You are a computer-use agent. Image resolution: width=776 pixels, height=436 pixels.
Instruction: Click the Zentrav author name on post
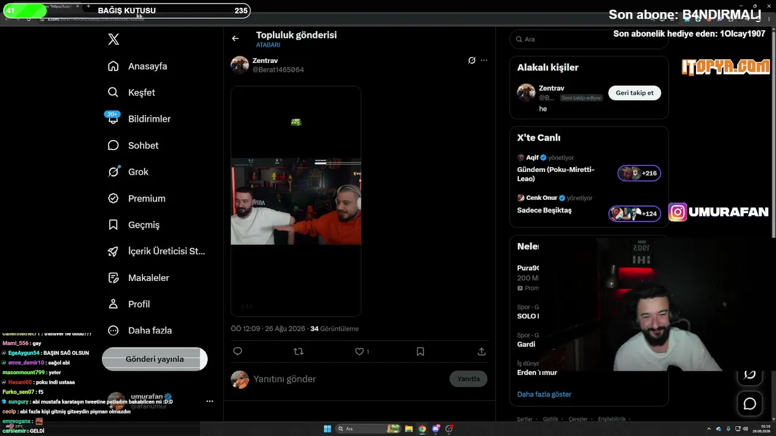(265, 61)
